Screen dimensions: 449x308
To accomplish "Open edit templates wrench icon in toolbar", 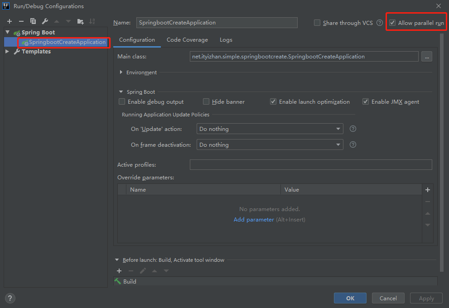I will 45,21.
